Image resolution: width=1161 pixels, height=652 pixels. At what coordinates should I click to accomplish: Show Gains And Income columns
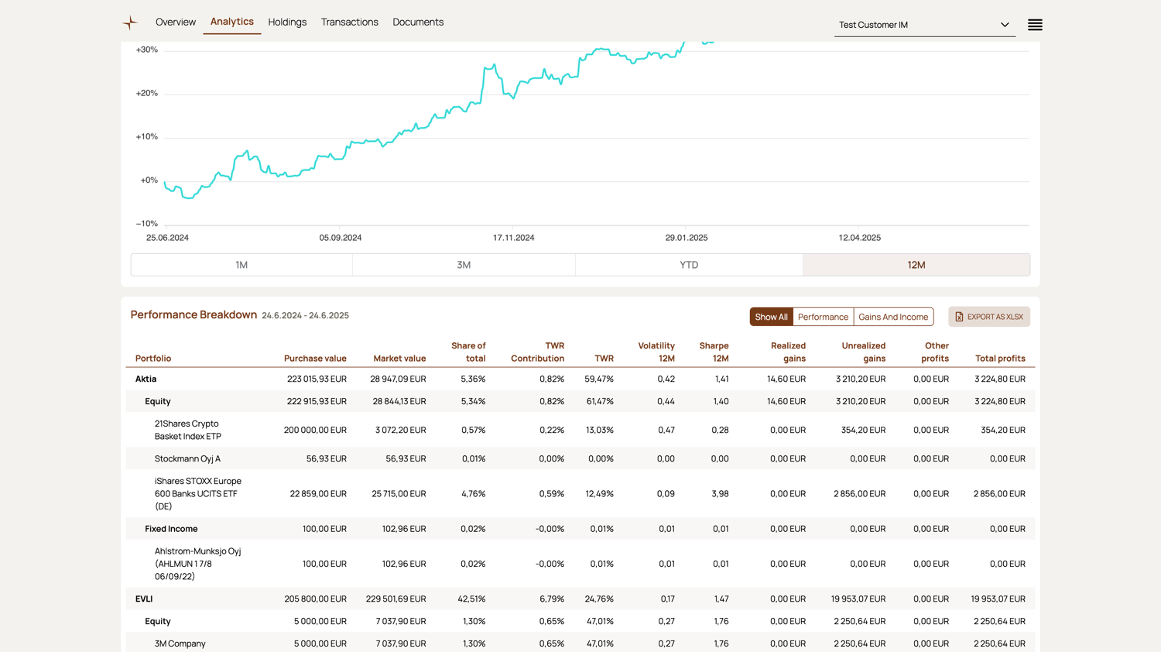click(892, 317)
